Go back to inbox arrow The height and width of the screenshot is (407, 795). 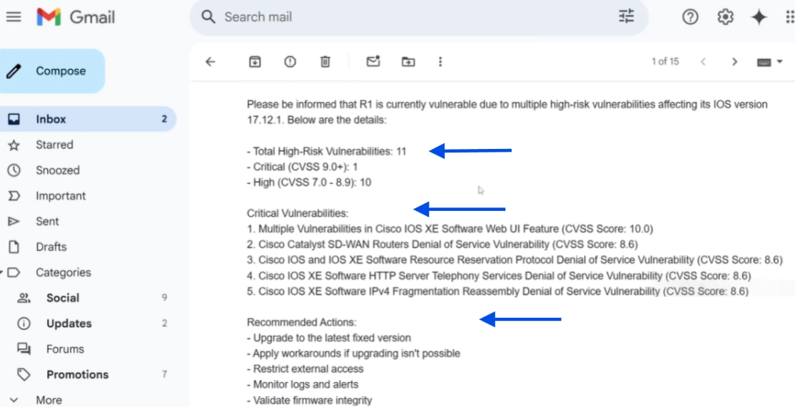coord(210,62)
